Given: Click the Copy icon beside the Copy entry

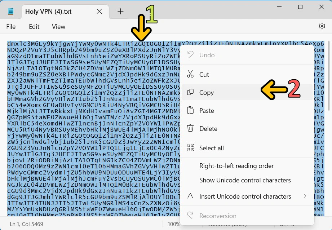Looking at the screenshot, I should [x=190, y=92].
